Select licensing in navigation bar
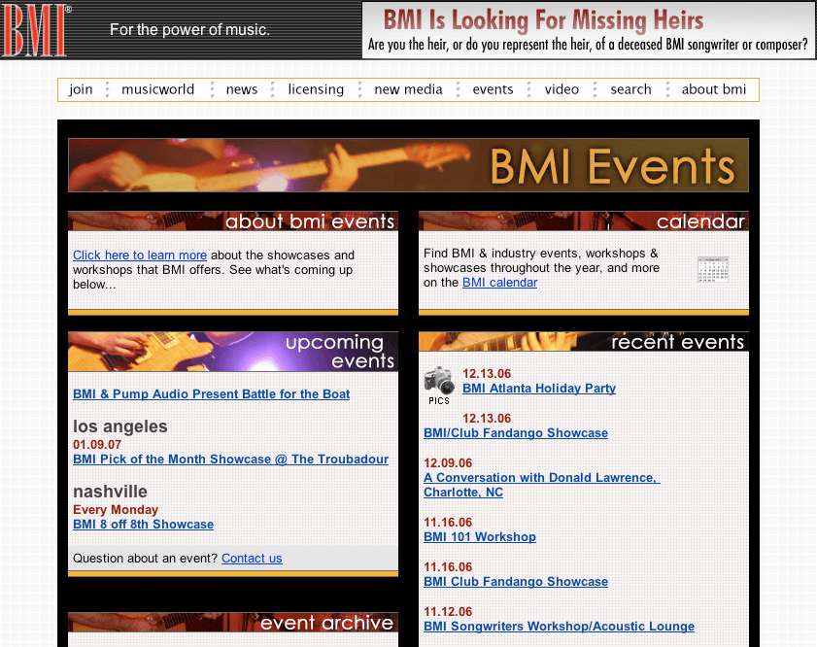The height and width of the screenshot is (647, 817). pyautogui.click(x=316, y=89)
